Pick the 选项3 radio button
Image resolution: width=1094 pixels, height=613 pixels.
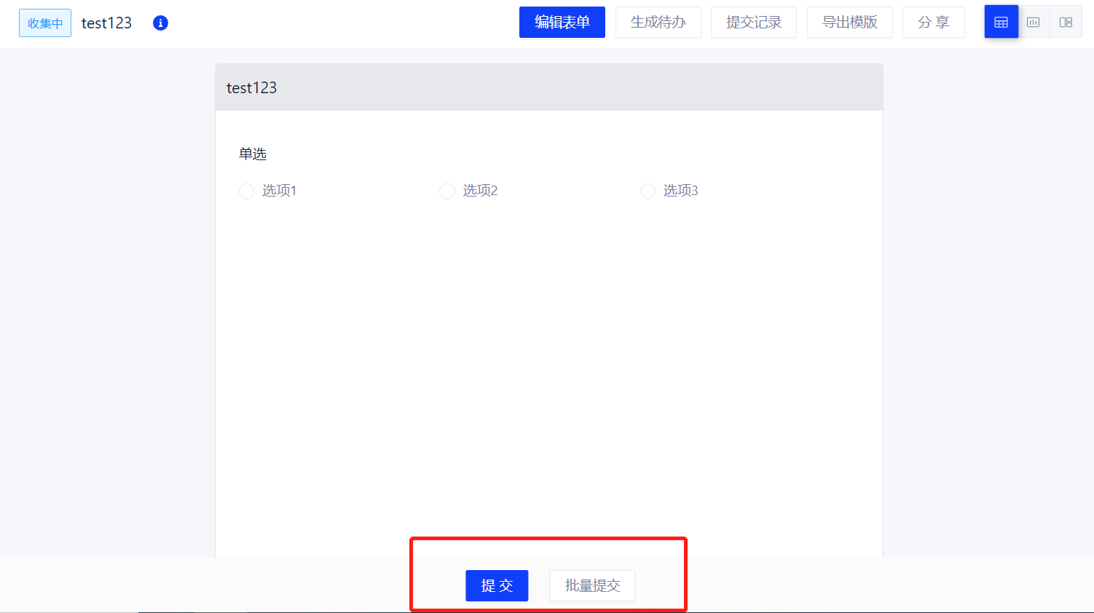point(648,191)
